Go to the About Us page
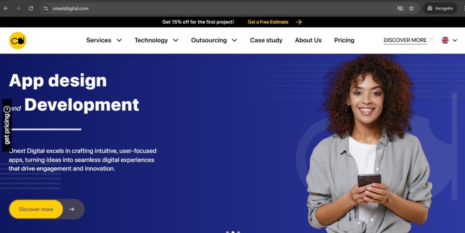The width and height of the screenshot is (465, 233). click(308, 40)
